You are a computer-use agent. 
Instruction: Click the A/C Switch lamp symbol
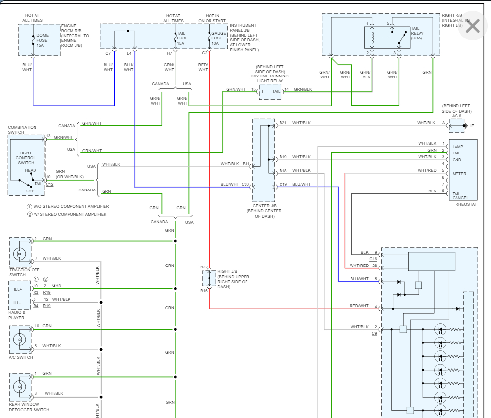20,340
